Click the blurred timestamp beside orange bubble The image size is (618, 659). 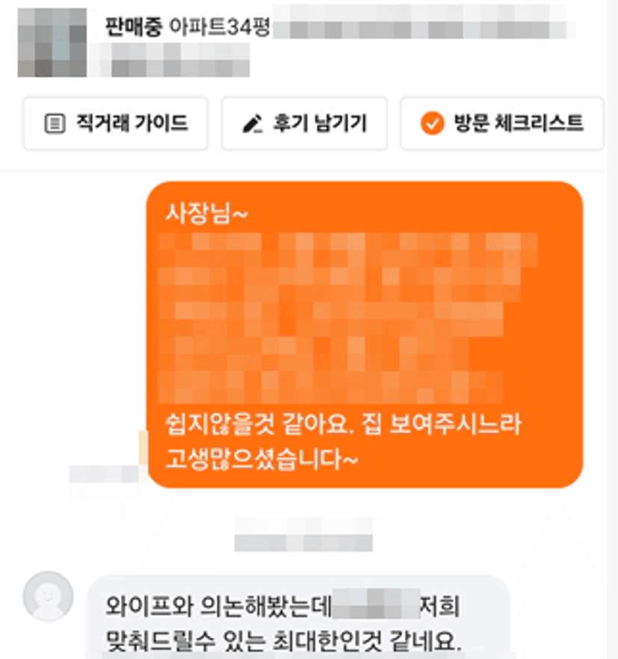coord(105,474)
